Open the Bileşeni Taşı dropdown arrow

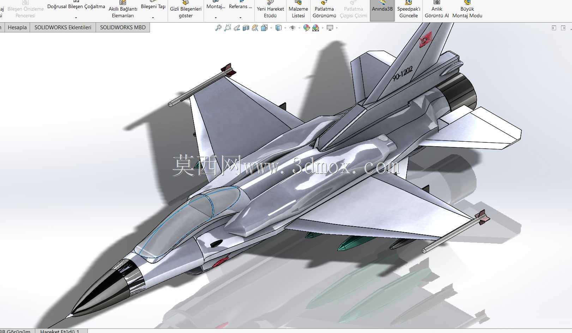153,18
